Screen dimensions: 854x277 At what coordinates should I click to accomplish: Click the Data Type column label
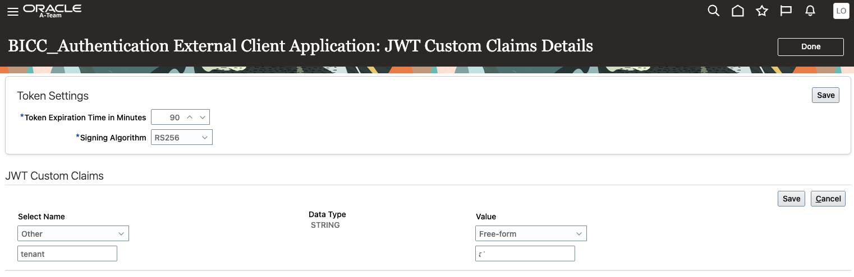(327, 214)
